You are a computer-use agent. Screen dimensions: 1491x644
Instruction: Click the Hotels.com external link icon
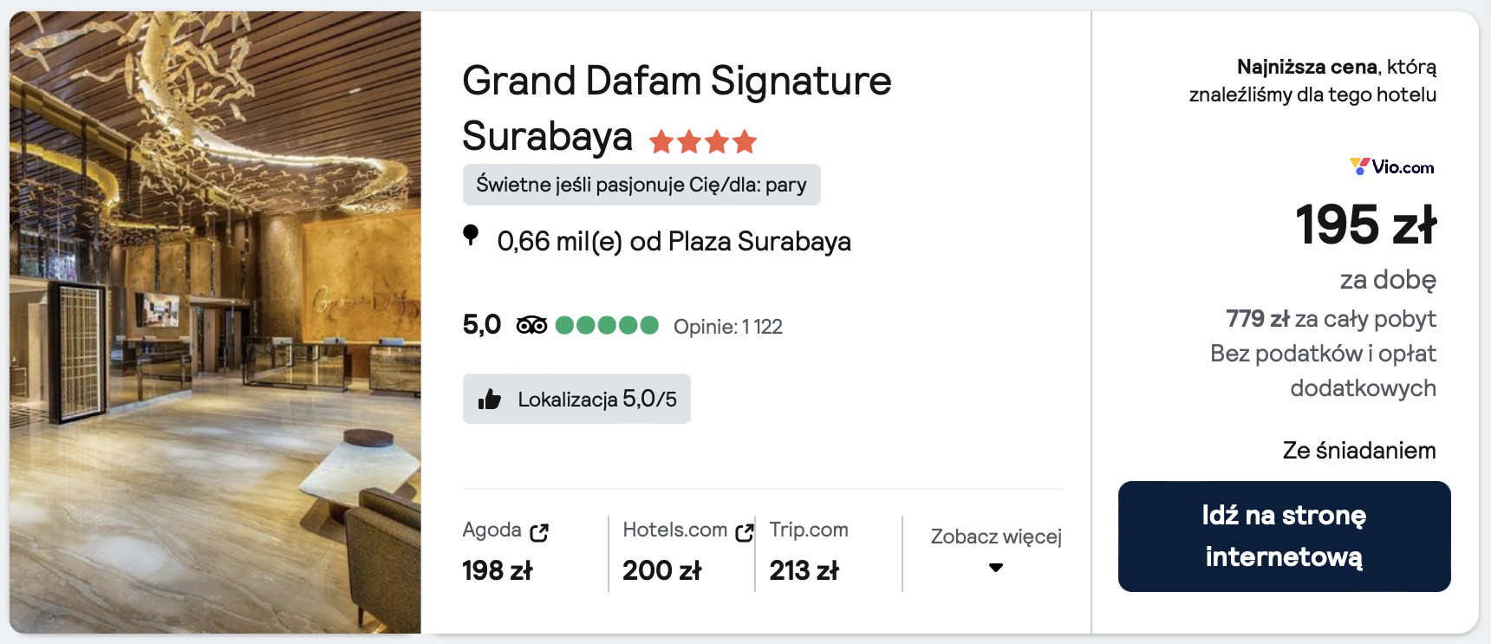(744, 532)
